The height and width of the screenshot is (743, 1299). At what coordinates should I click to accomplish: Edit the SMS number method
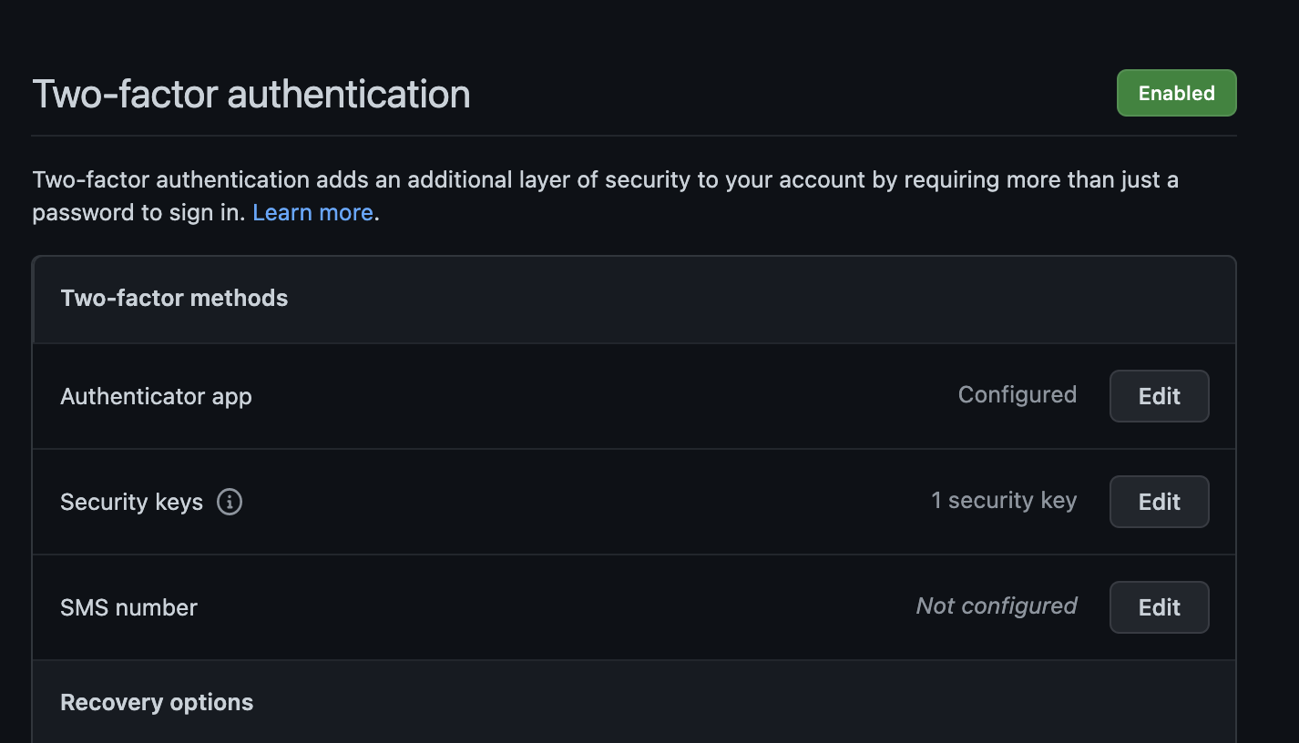pyautogui.click(x=1159, y=607)
